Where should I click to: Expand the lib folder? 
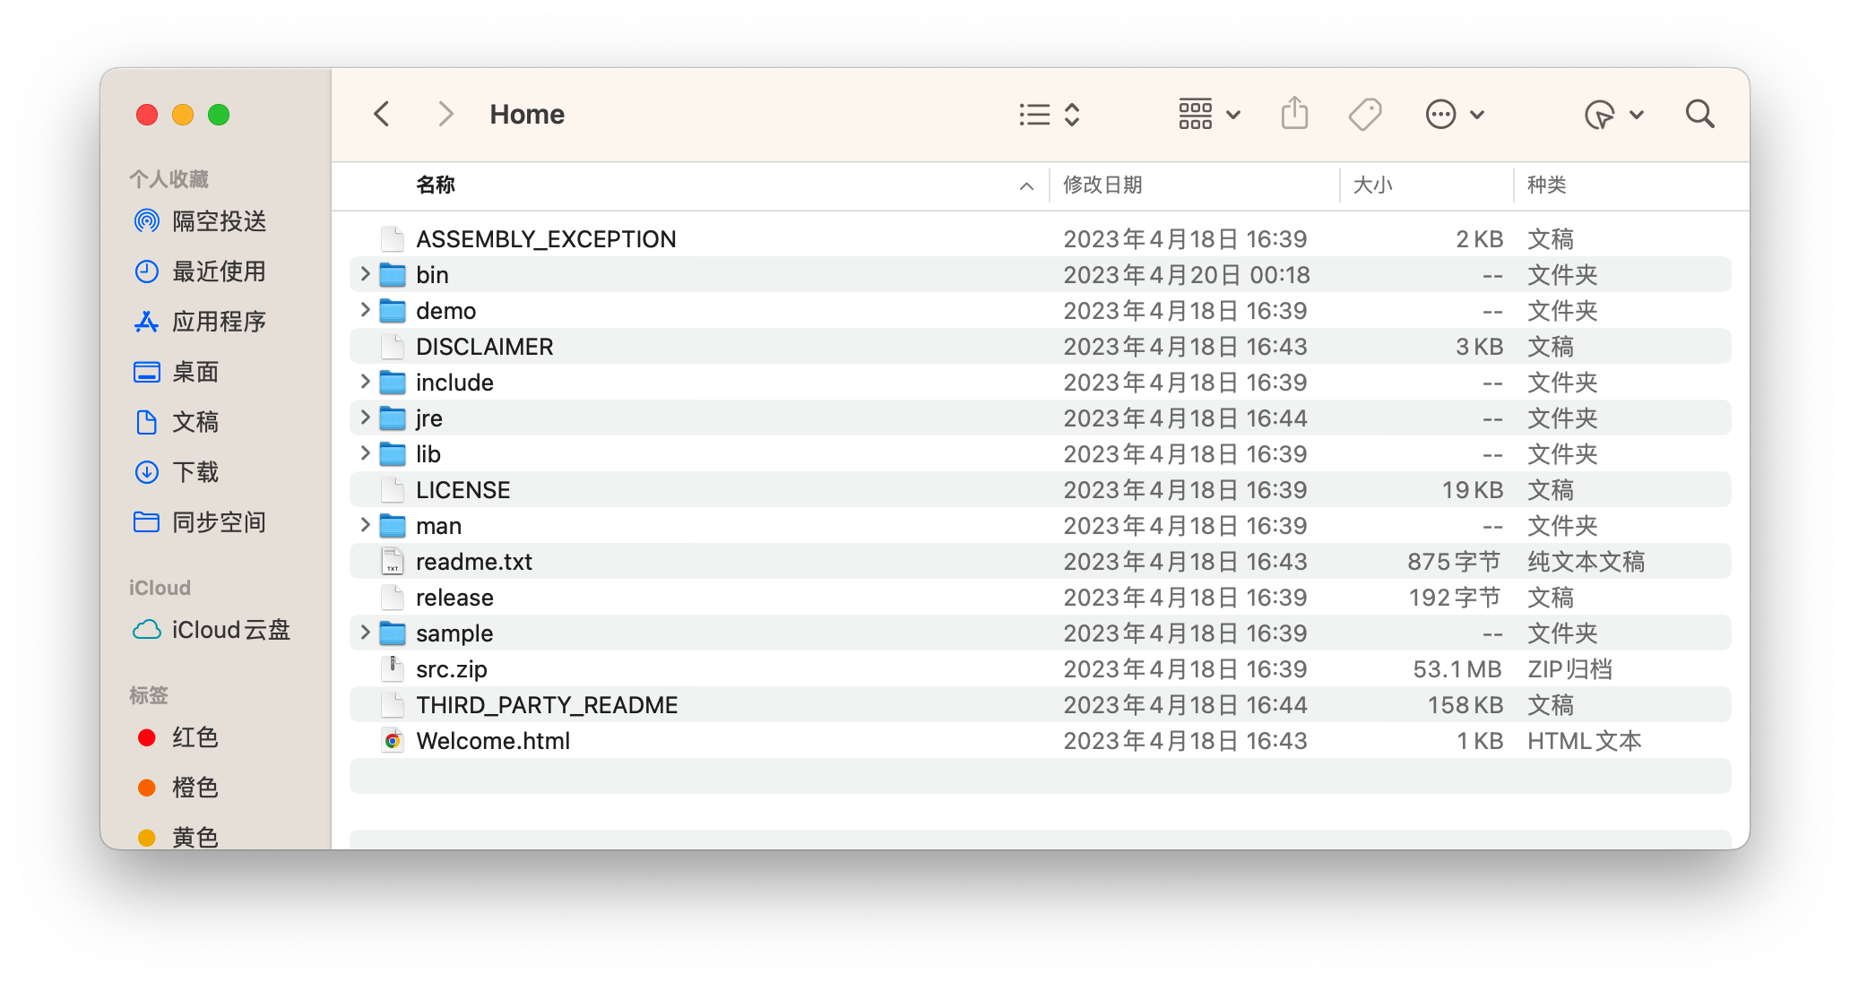[365, 453]
